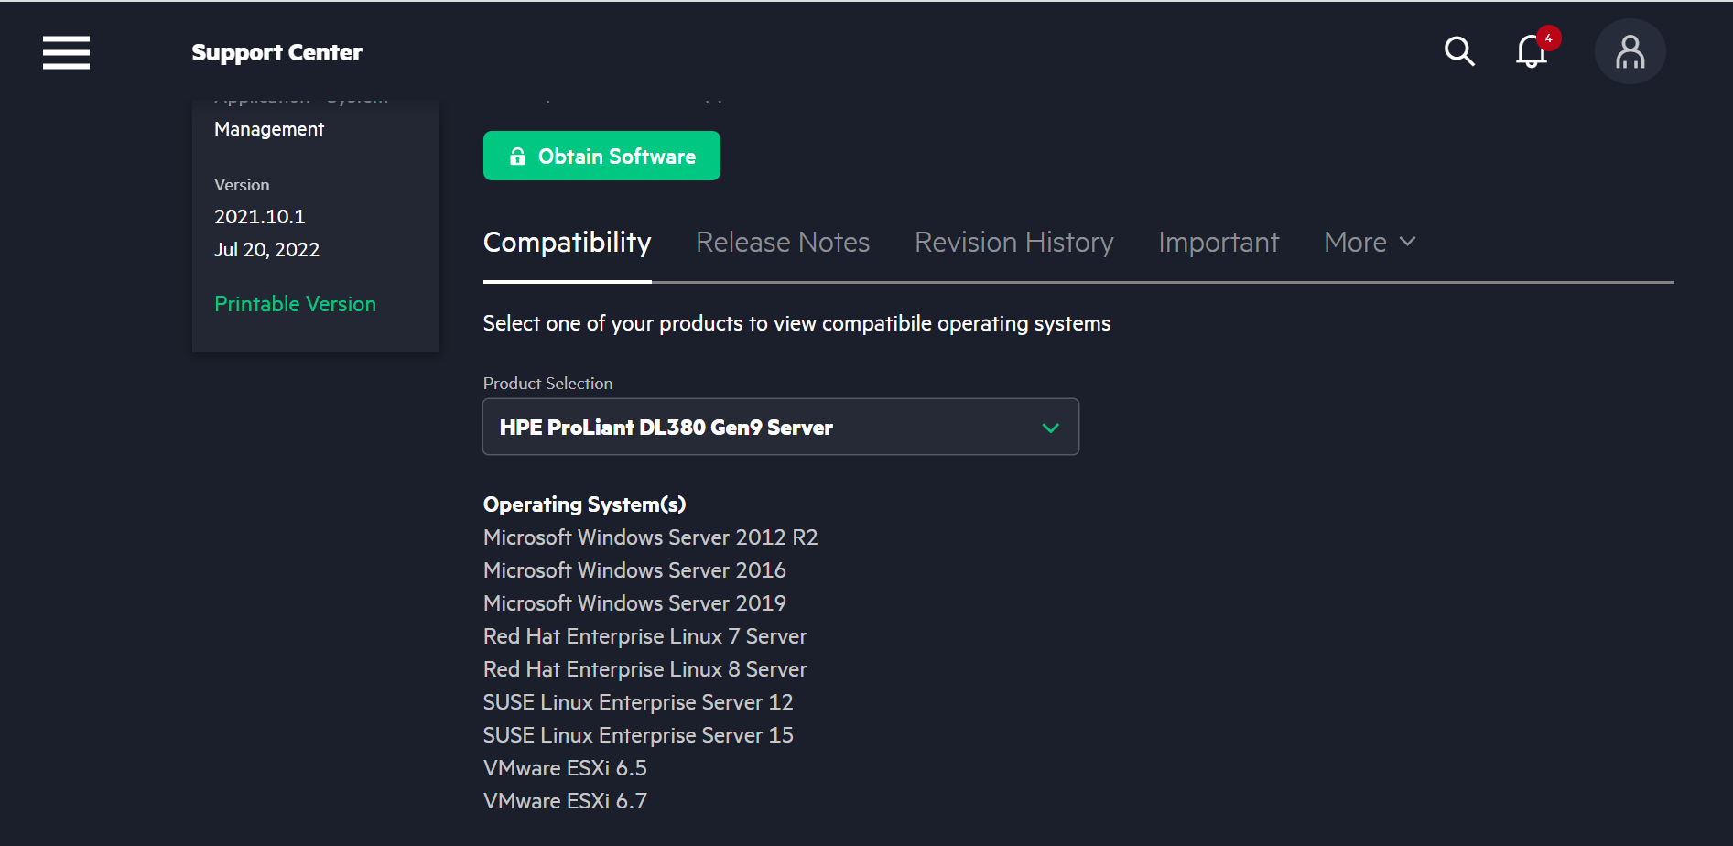This screenshot has height=846, width=1733.
Task: Switch to the Release Notes tab
Action: [x=783, y=243]
